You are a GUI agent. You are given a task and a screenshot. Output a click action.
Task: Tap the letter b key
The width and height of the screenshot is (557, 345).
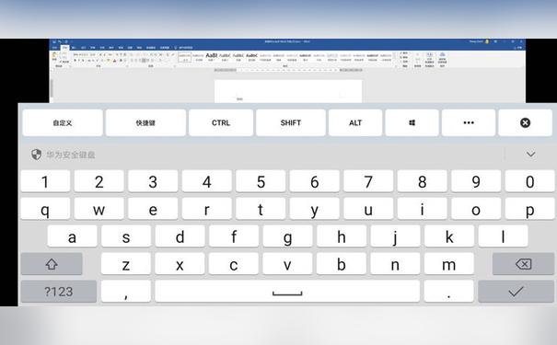[341, 264]
